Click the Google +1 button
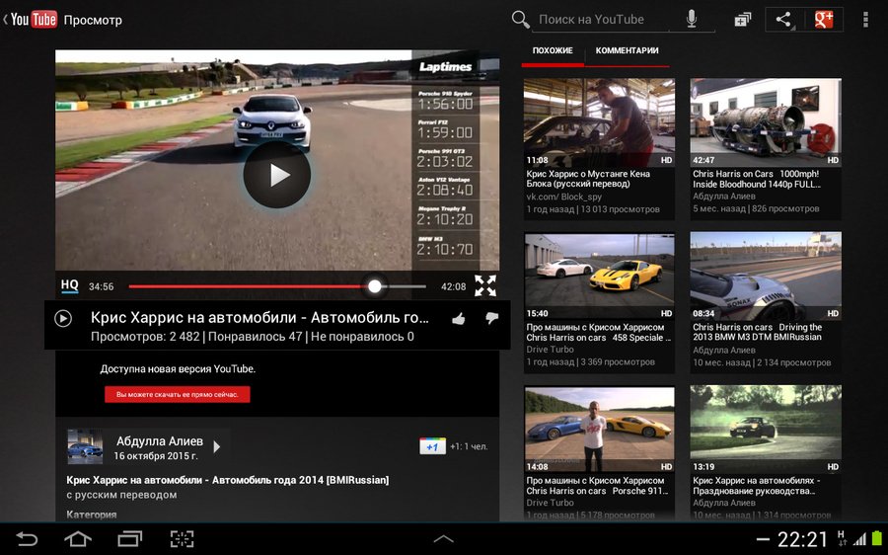Image resolution: width=888 pixels, height=555 pixels. [432, 446]
